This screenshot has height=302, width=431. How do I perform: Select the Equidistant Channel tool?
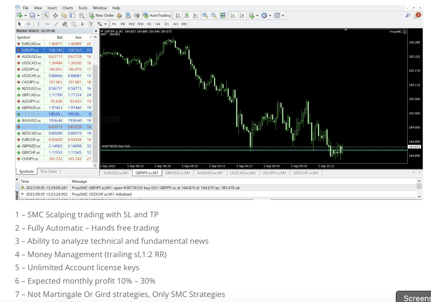point(65,24)
